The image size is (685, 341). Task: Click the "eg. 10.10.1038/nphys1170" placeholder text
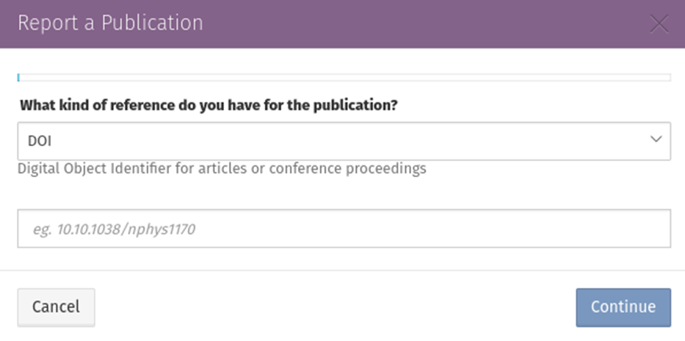coord(114,229)
